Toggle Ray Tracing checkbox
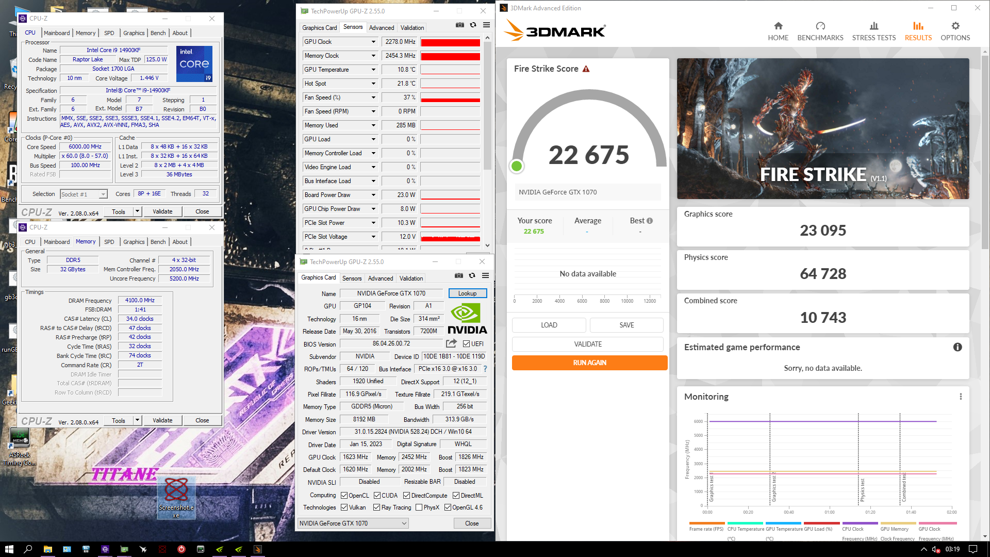Screen dimensions: 990x557 (x=377, y=507)
